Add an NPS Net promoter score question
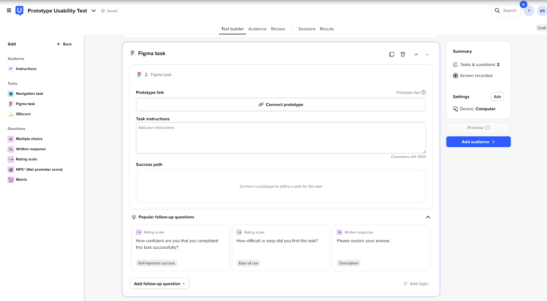The image size is (547, 301). 35,170
